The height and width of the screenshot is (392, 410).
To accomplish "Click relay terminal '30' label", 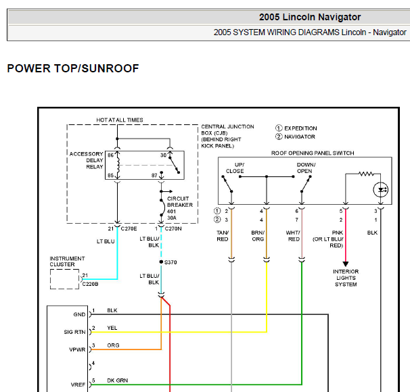I will click(163, 155).
